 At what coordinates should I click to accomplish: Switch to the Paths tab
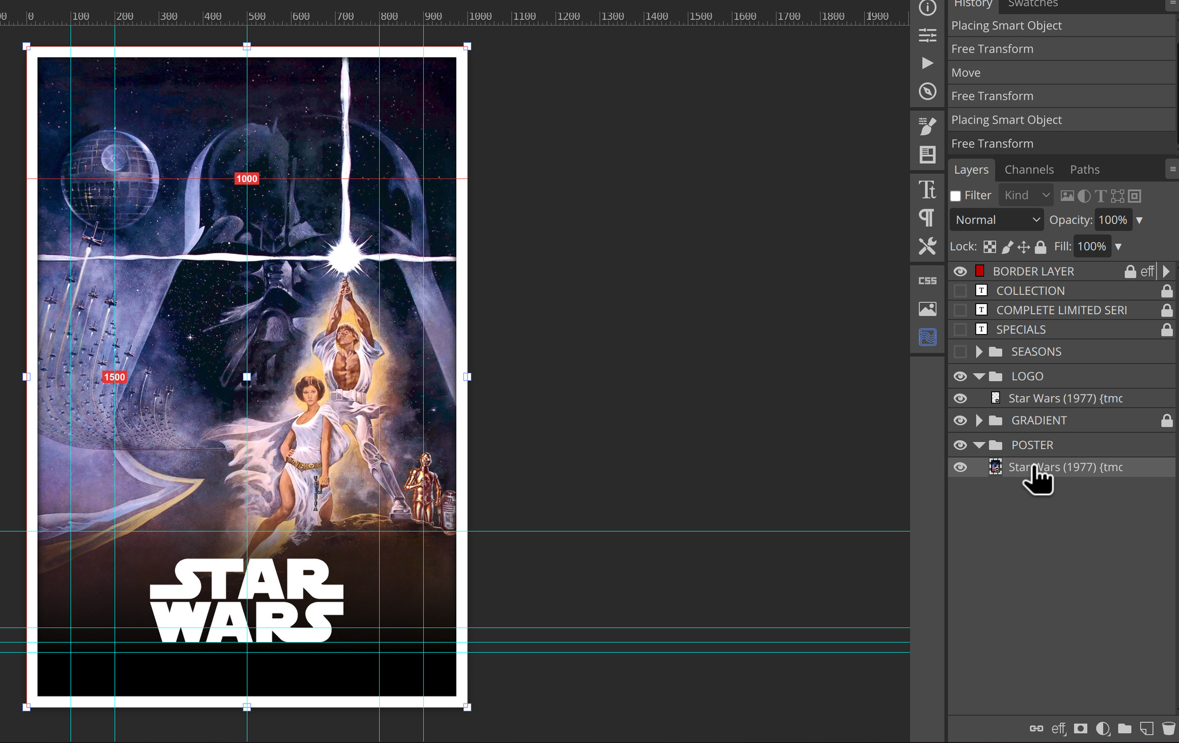tap(1085, 170)
